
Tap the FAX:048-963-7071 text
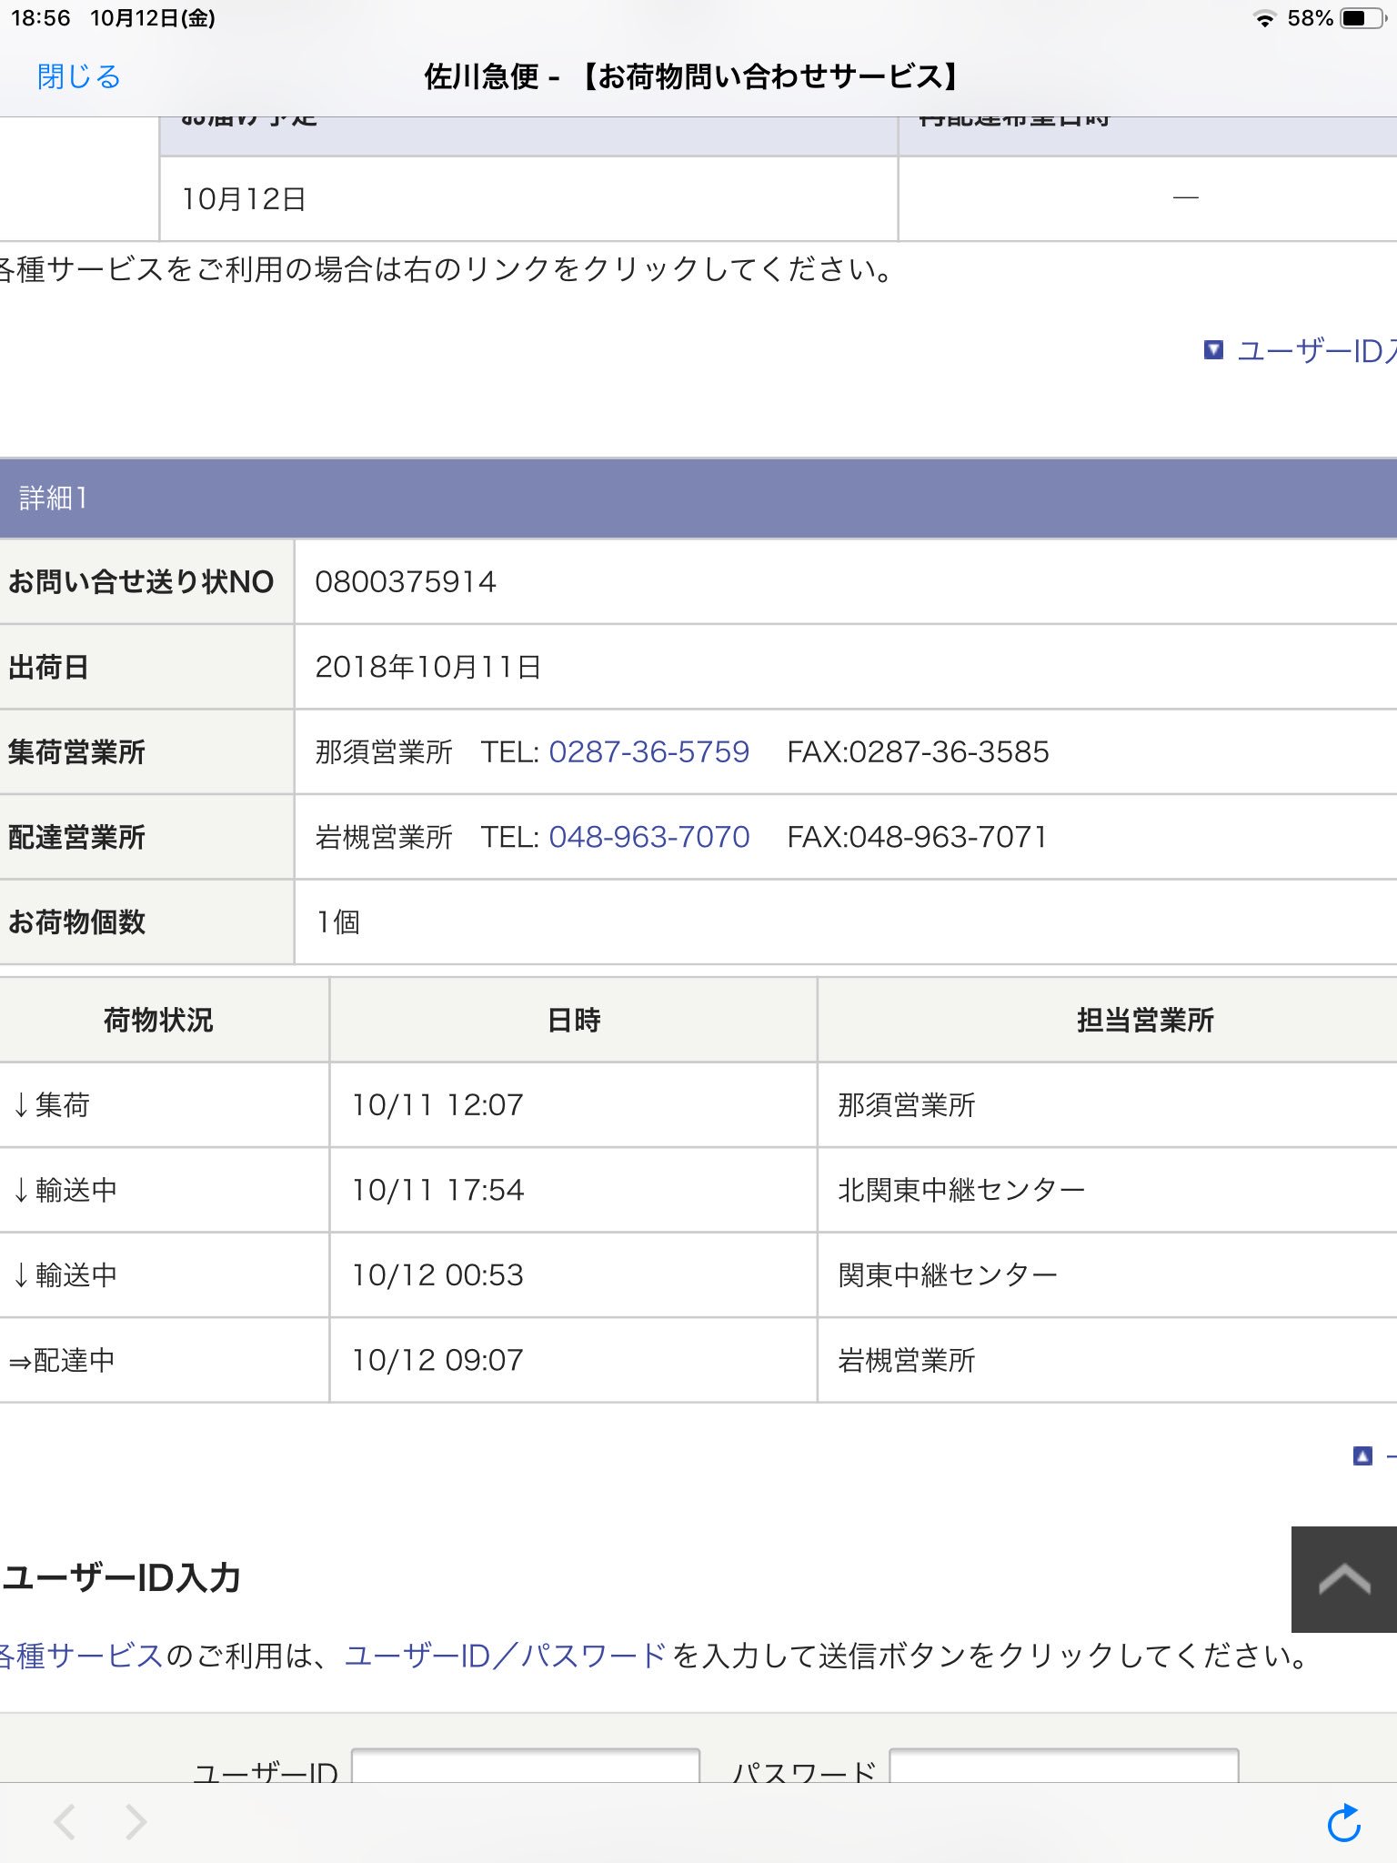[x=917, y=837]
